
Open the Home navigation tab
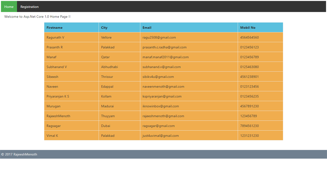[x=9, y=7]
